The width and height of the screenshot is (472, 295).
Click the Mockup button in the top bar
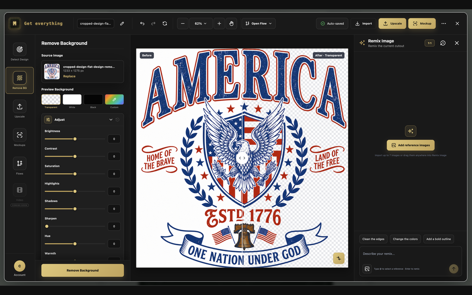pos(422,24)
